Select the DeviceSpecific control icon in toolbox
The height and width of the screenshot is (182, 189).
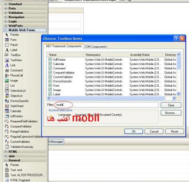point(7,101)
